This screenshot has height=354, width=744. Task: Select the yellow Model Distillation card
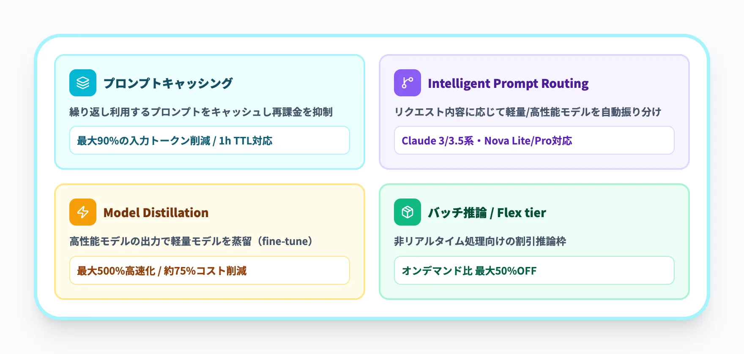tap(210, 242)
